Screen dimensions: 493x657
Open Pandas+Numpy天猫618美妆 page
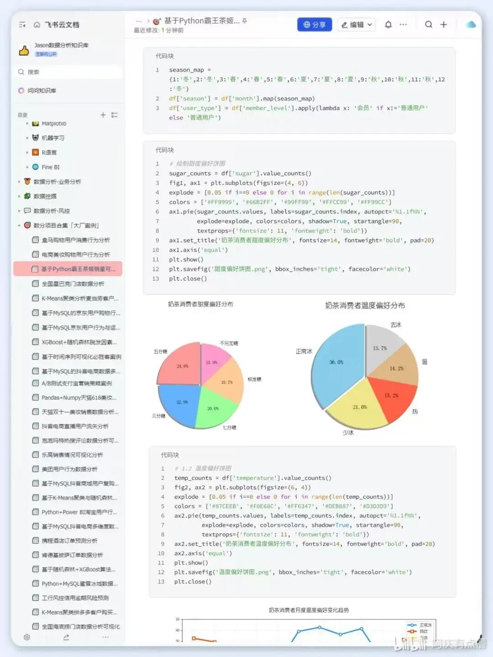(79, 397)
